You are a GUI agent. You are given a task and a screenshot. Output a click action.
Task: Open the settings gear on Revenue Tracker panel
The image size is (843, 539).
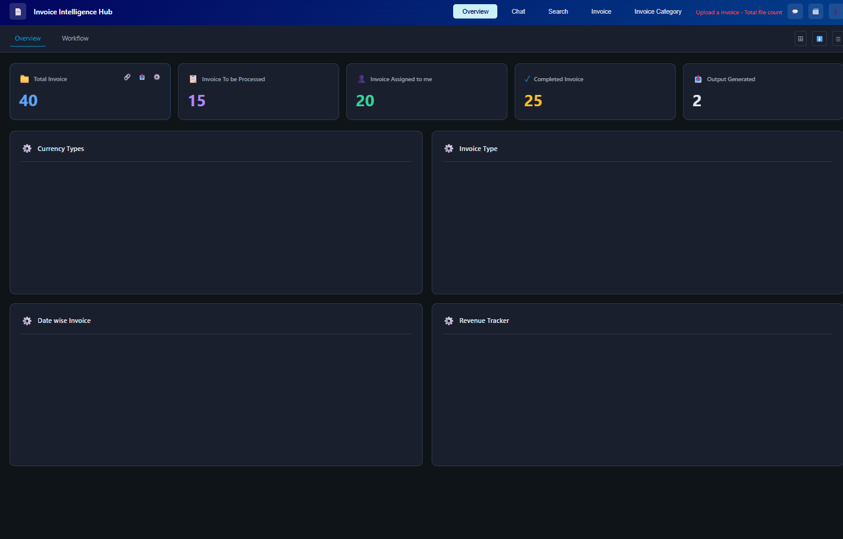coord(449,321)
